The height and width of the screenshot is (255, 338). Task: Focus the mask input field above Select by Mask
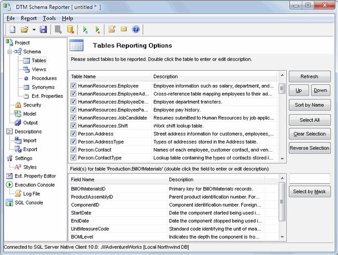tap(309, 179)
